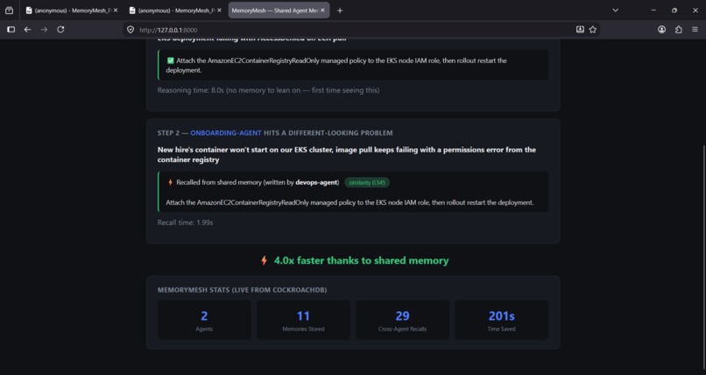Viewport: 706px width, 375px height.
Task: Click the 4.0x faster thanks to shared memory text
Action: pyautogui.click(x=361, y=260)
